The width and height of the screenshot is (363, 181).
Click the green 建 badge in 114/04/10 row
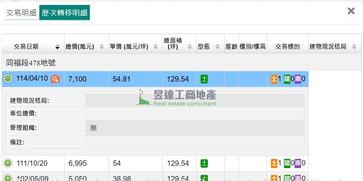coord(287,79)
